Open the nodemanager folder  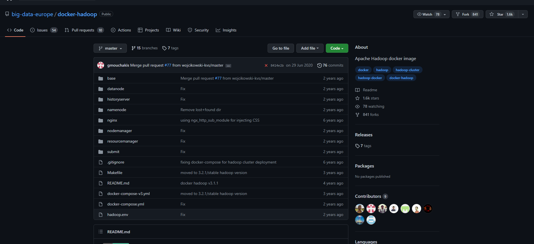click(x=119, y=131)
